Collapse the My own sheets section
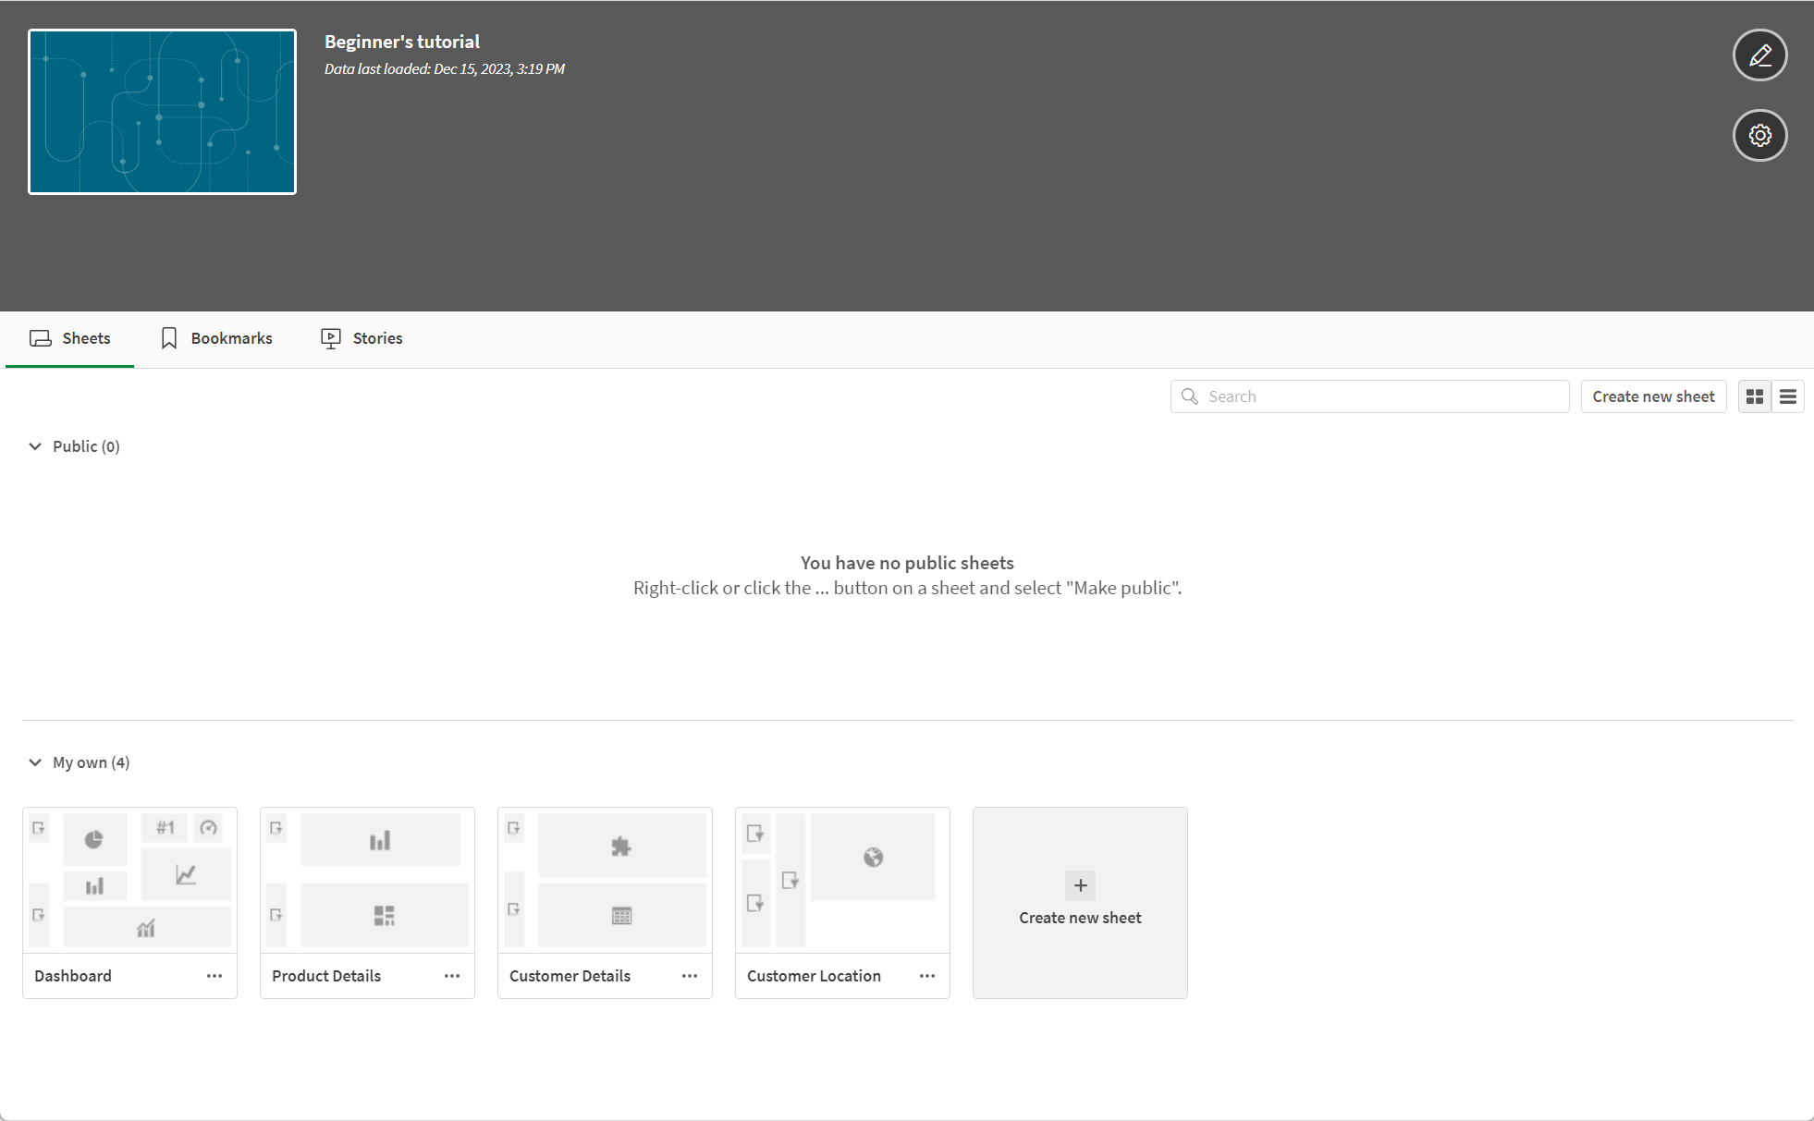 point(35,762)
